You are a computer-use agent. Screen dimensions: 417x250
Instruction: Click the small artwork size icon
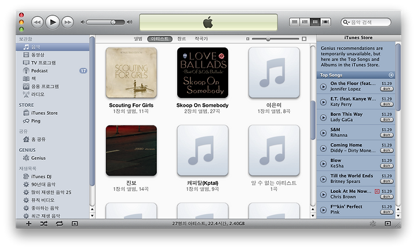[248, 39]
